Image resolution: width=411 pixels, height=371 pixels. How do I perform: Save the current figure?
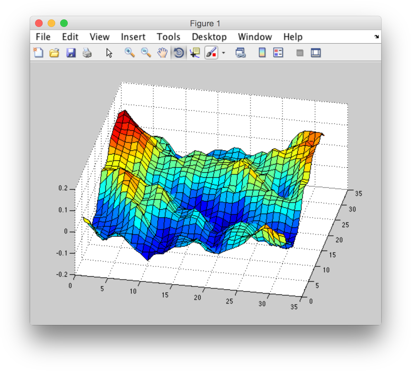pos(71,53)
